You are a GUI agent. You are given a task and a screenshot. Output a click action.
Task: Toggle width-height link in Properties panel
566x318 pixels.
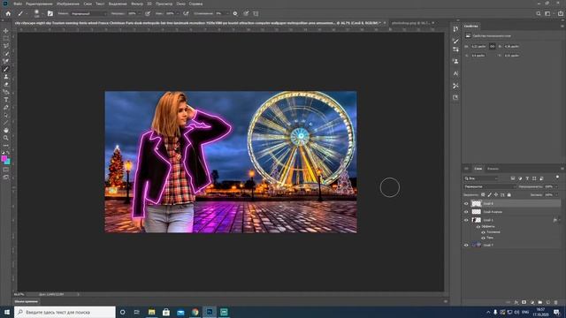492,47
